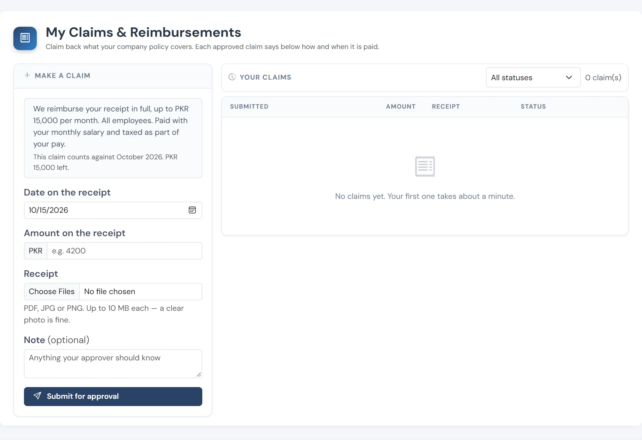The width and height of the screenshot is (642, 440).
Task: Click the Amount on the receipt input
Action: coord(125,251)
